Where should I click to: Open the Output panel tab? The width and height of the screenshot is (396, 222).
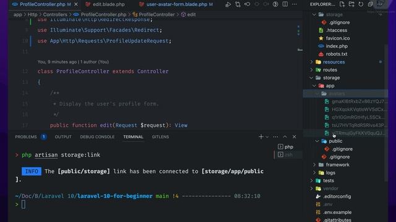tap(63, 137)
